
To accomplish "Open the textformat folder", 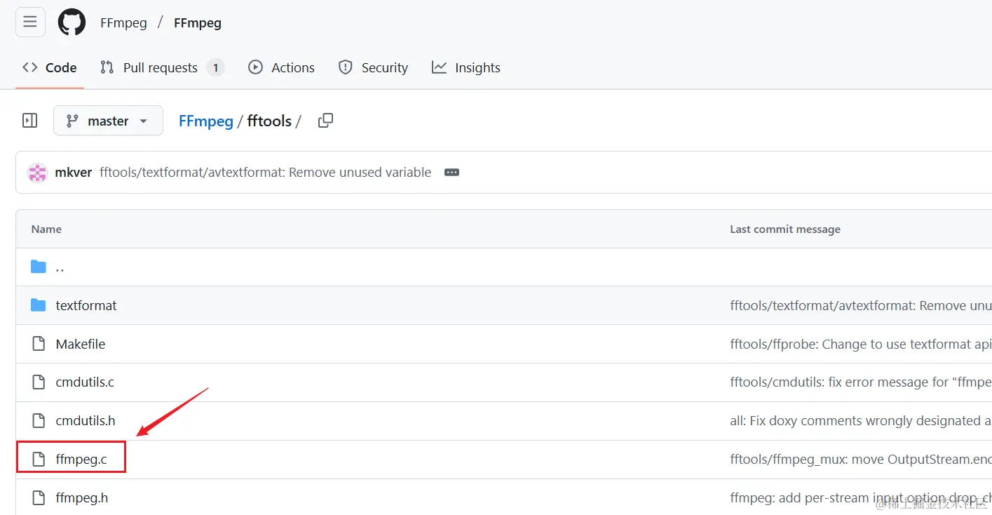I will 86,305.
